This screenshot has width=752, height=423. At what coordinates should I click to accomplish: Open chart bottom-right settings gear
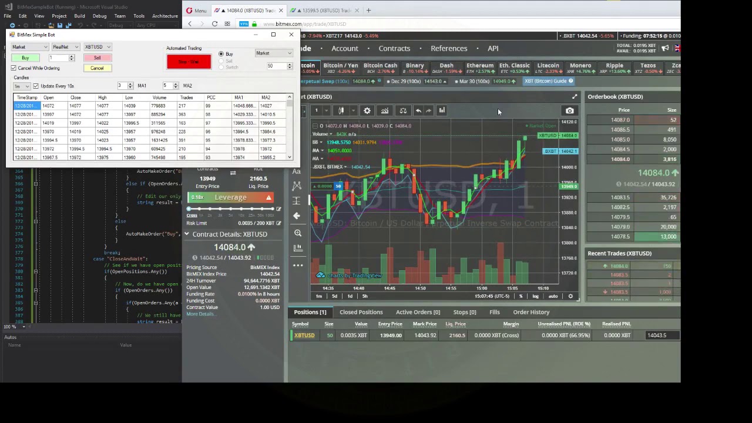(570, 296)
